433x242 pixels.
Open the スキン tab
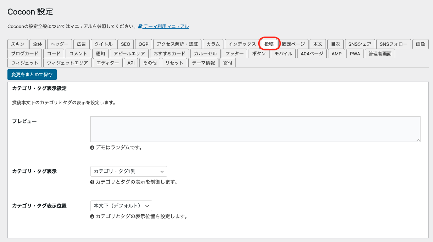point(18,44)
